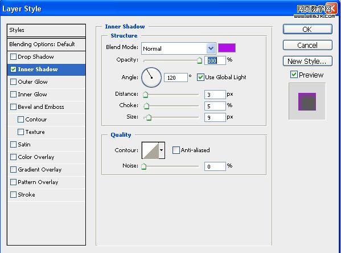Click the style preview thumbnail
Screen dimensions: 341x253
307,101
